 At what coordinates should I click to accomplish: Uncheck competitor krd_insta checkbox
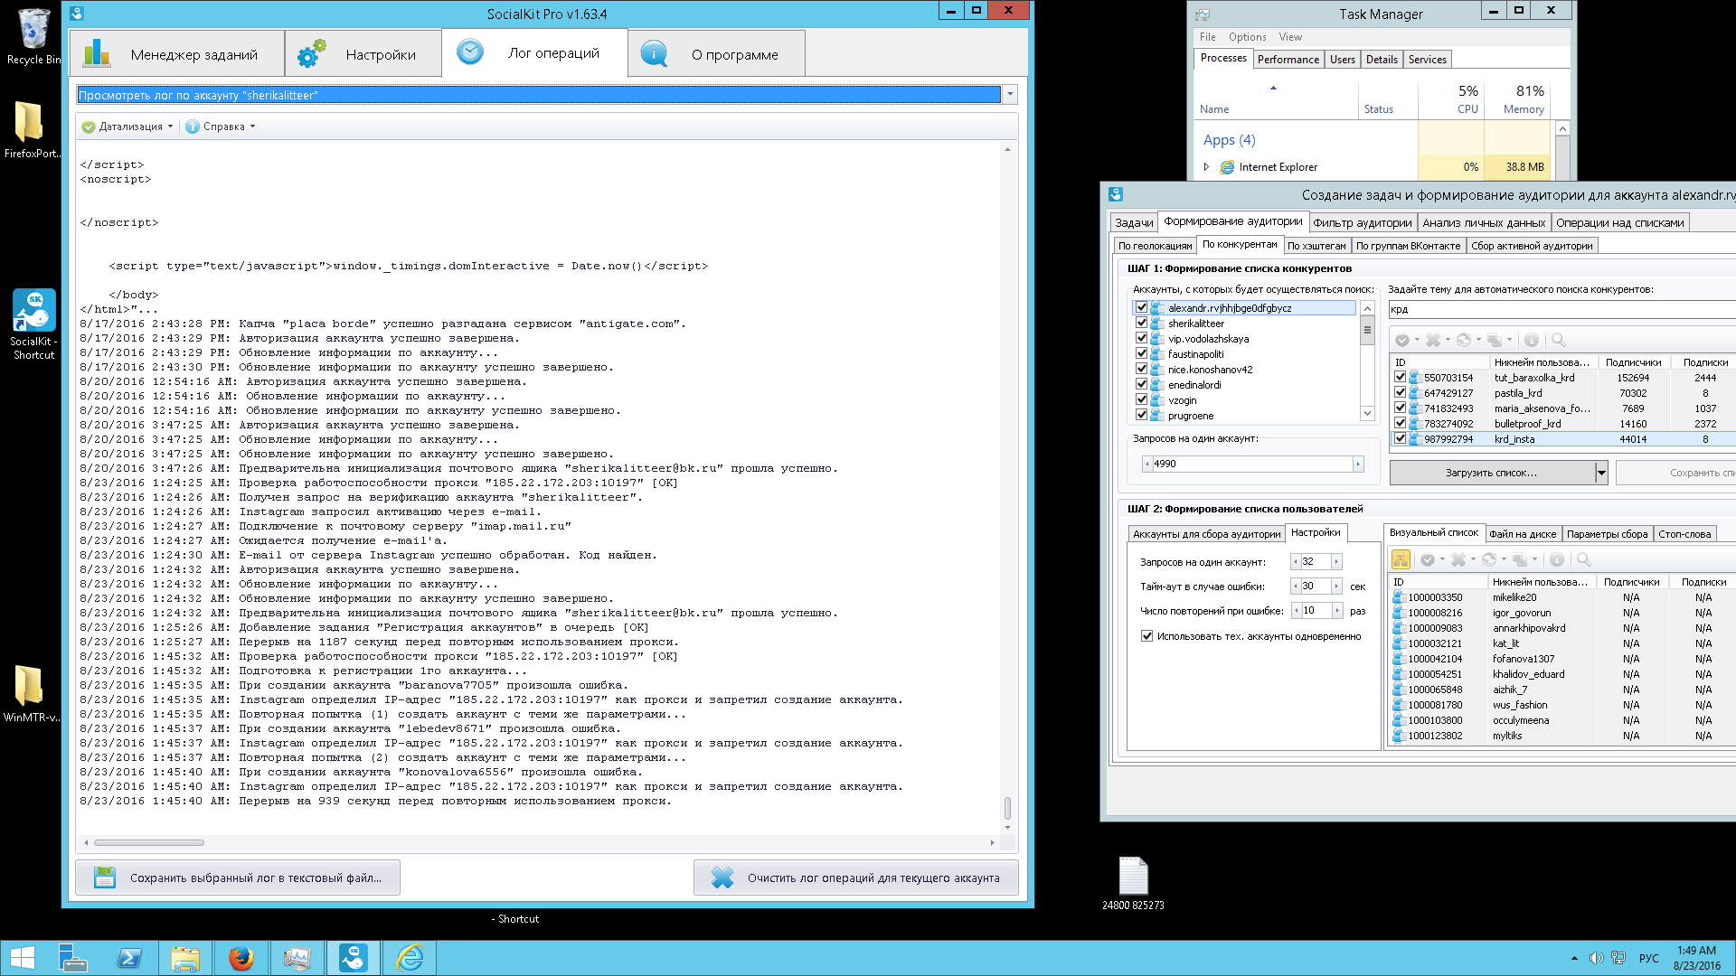(1401, 438)
